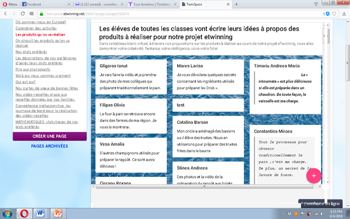Select the Gligoras Ionut card

131,77
